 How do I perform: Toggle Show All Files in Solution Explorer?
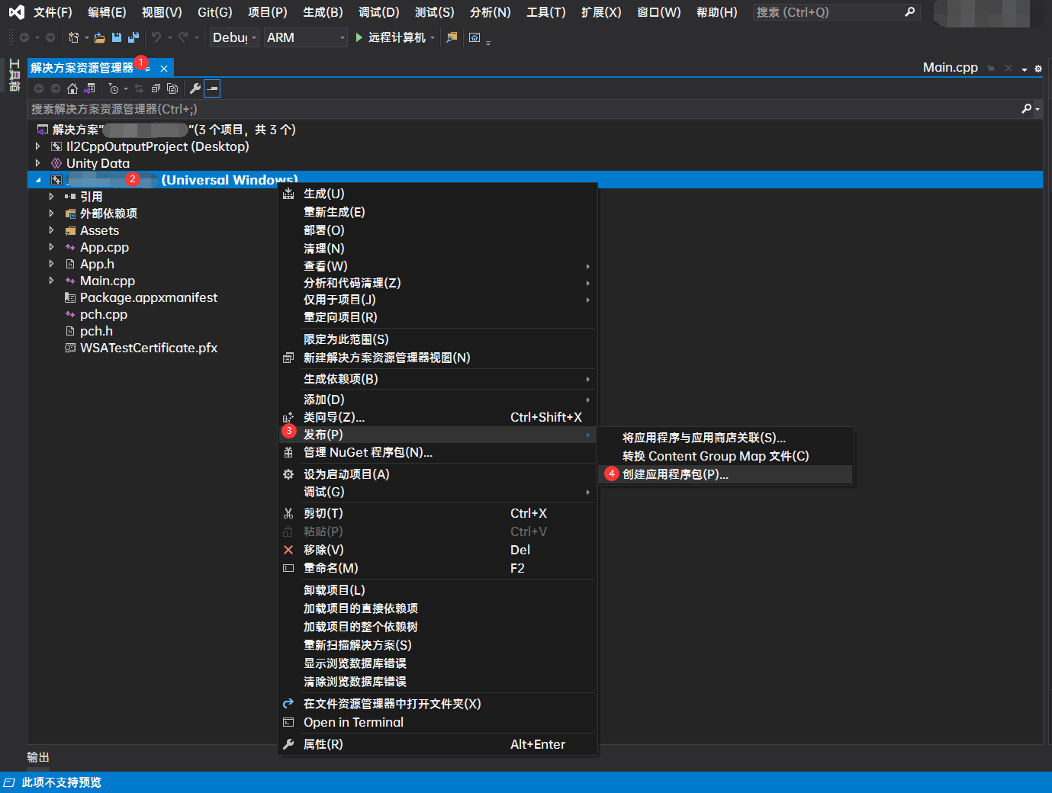172,88
